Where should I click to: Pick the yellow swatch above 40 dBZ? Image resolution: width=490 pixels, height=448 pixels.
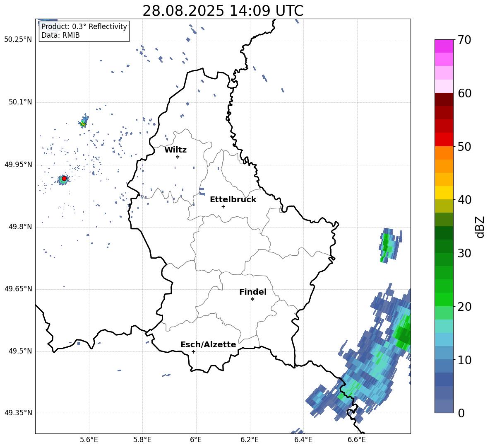click(444, 193)
